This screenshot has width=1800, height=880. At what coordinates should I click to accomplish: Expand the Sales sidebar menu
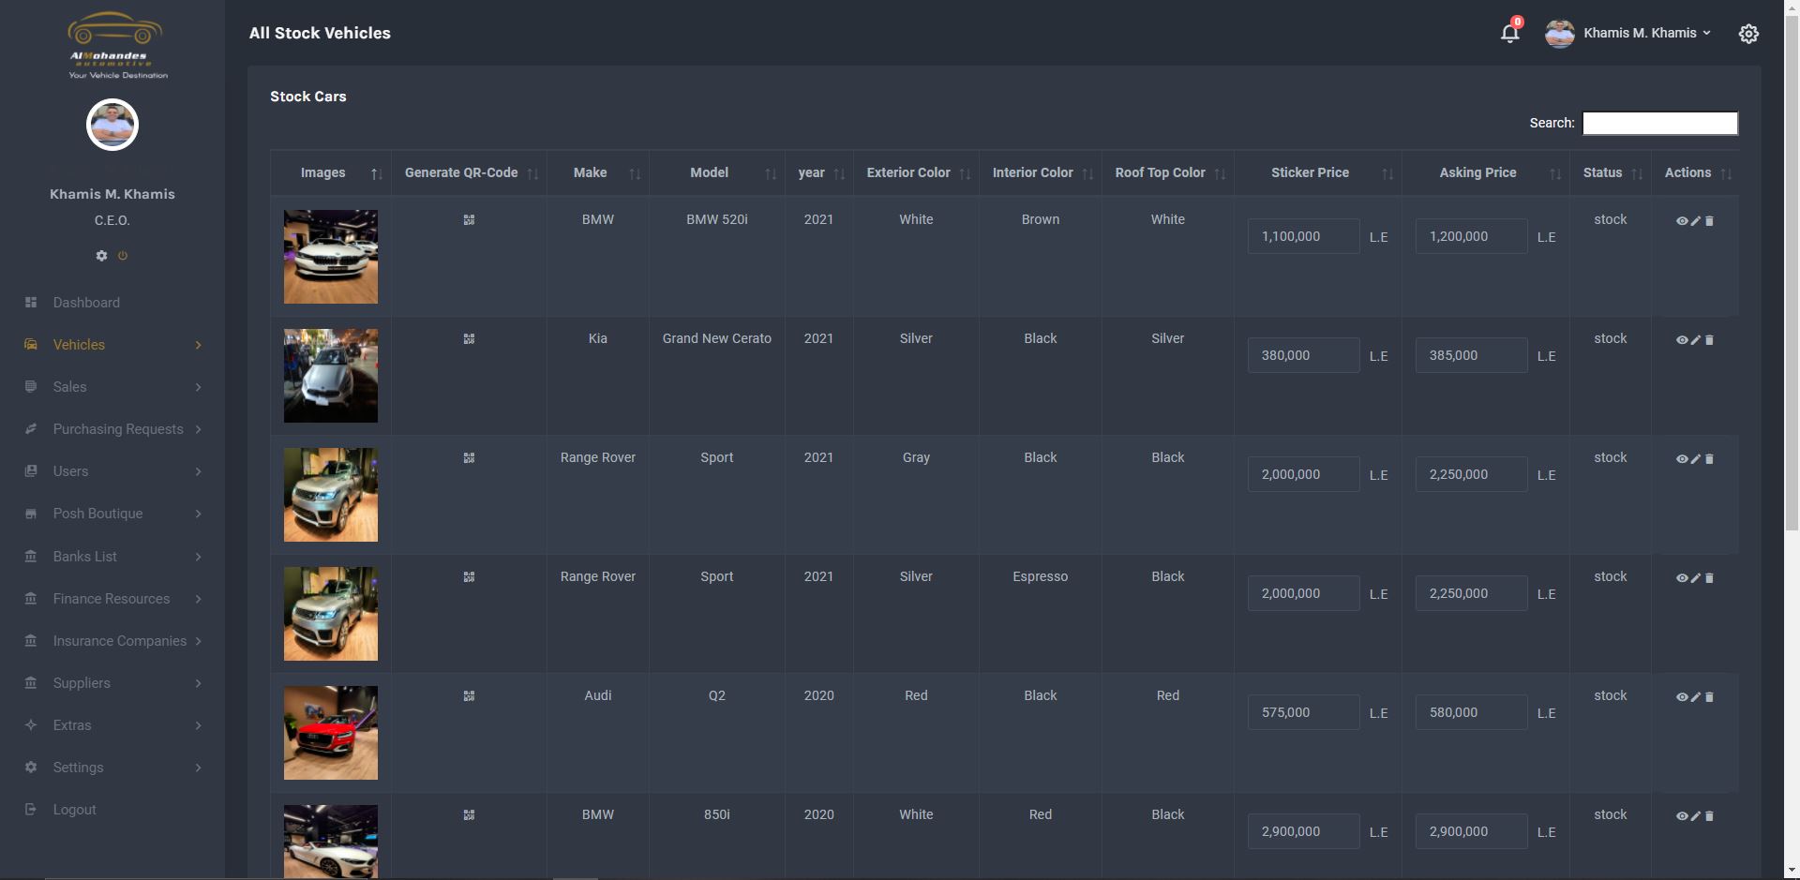(112, 387)
